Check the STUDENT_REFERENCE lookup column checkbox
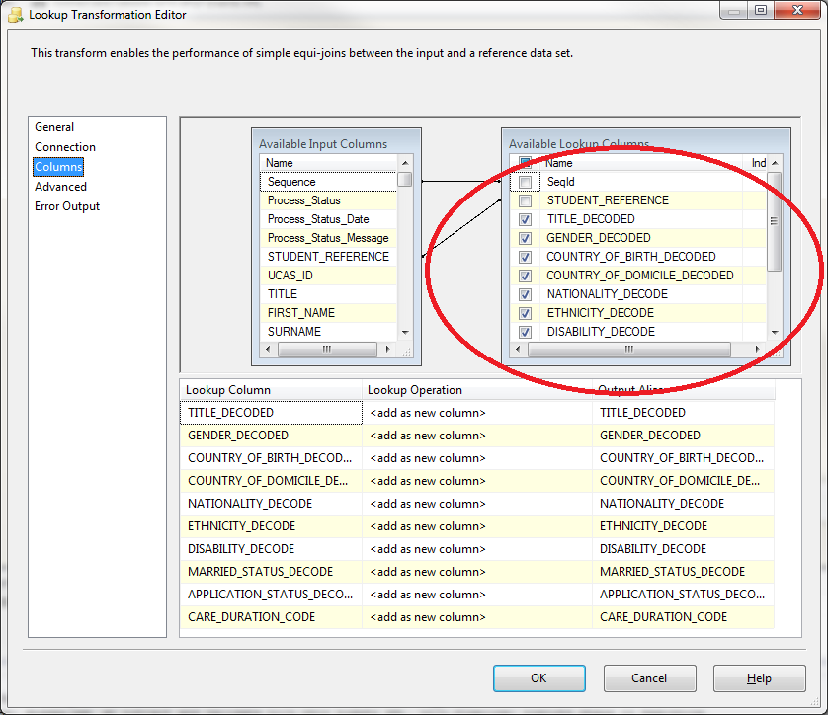Image resolution: width=828 pixels, height=715 pixels. pyautogui.click(x=525, y=200)
